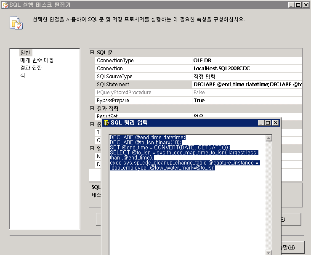311x255 pixels.
Task: Click the line DECLARE @end_time datetime;
Action: coord(148,138)
